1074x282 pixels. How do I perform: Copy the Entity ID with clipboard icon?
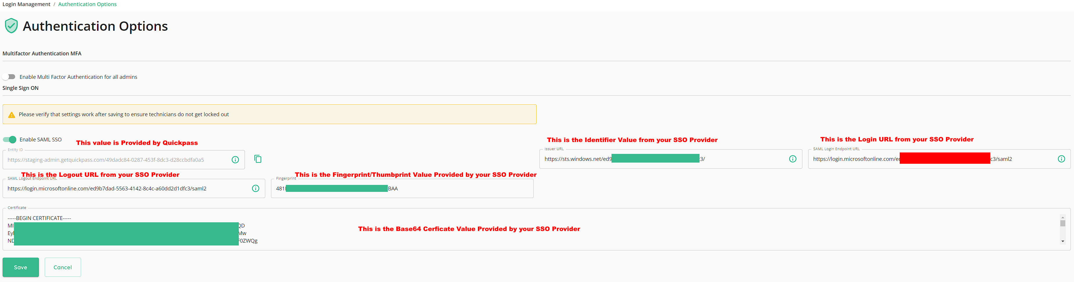(258, 159)
